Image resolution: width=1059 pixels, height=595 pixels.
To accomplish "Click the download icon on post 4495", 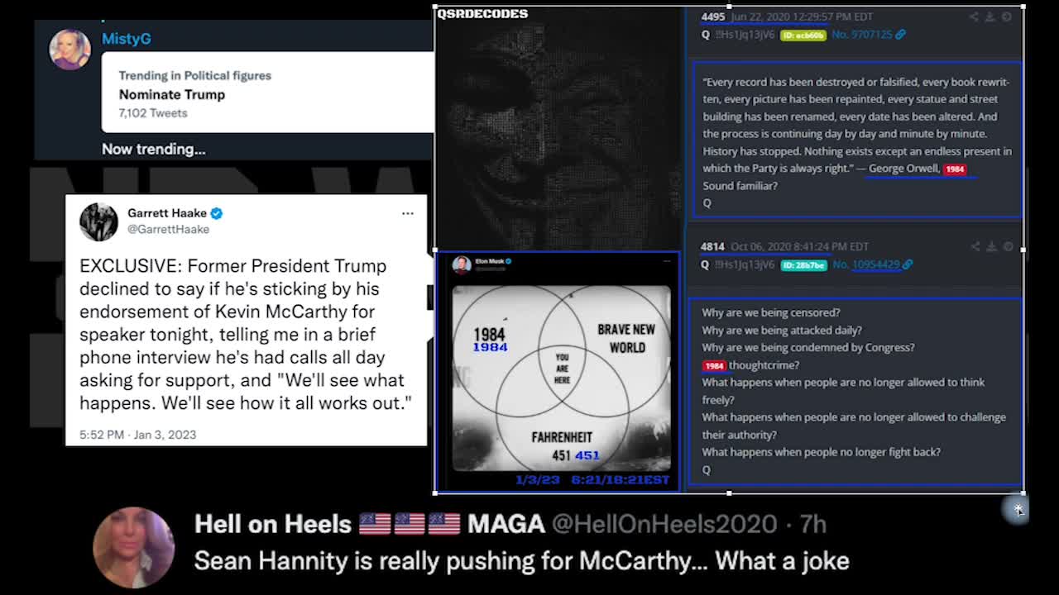I will point(990,17).
